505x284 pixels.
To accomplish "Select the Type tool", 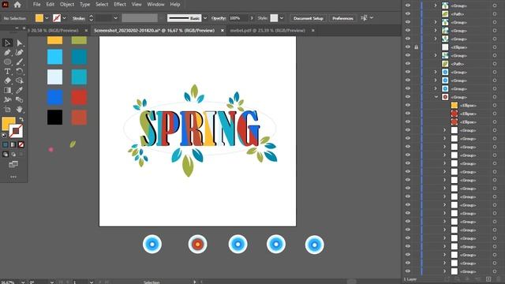I will pos(7,71).
